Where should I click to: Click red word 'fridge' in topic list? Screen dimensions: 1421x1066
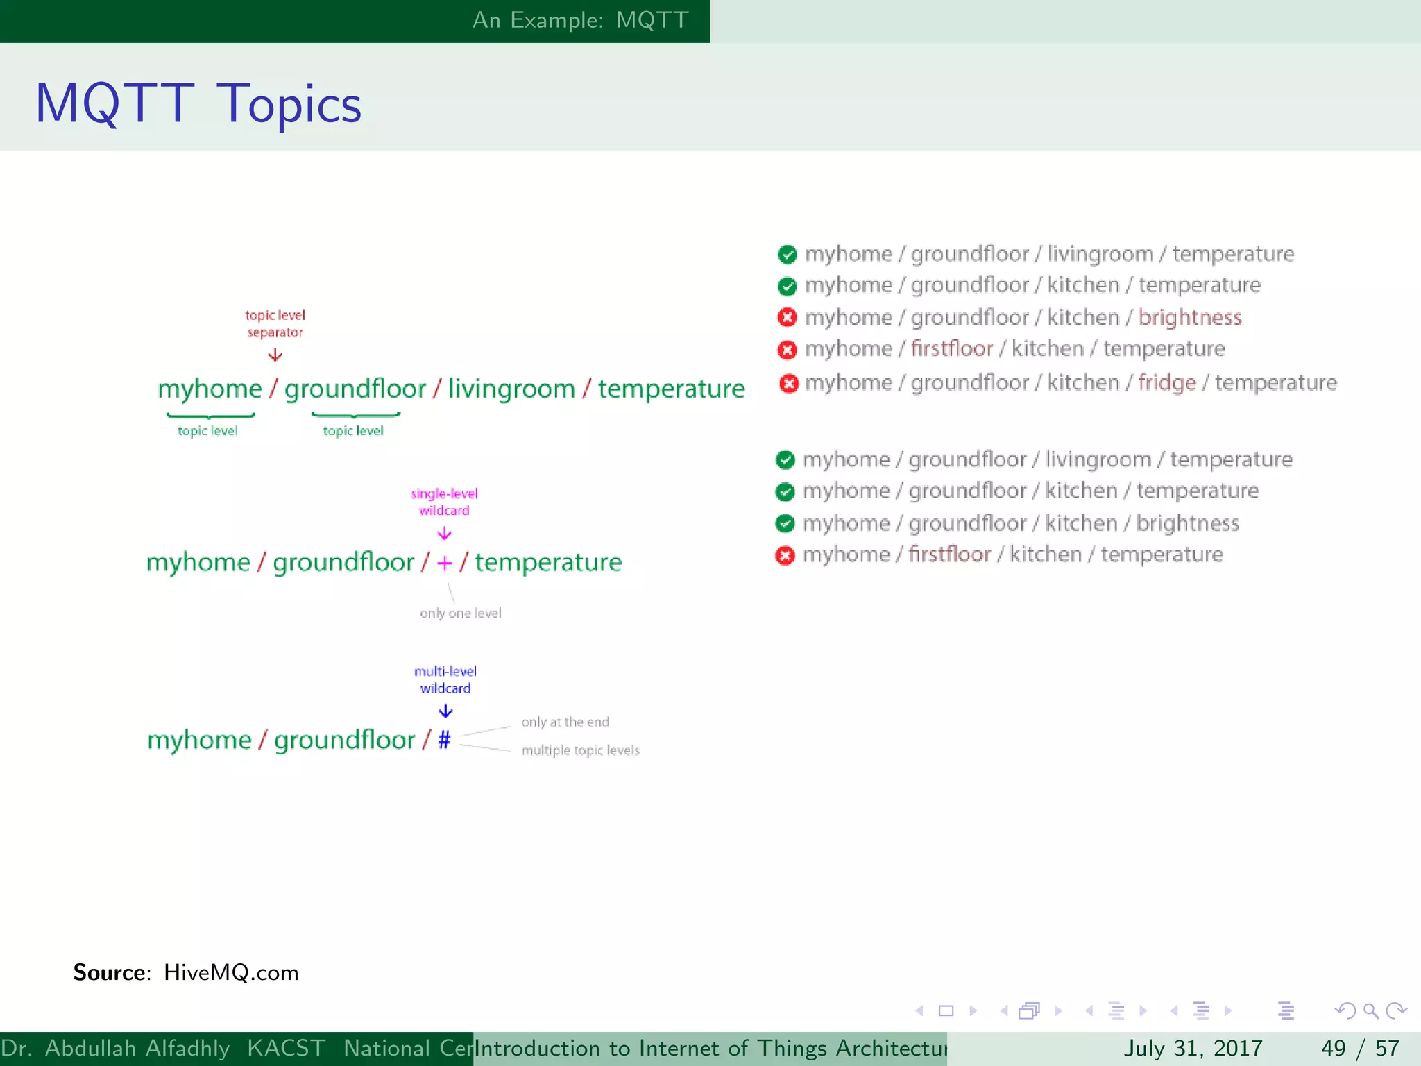tap(1167, 383)
